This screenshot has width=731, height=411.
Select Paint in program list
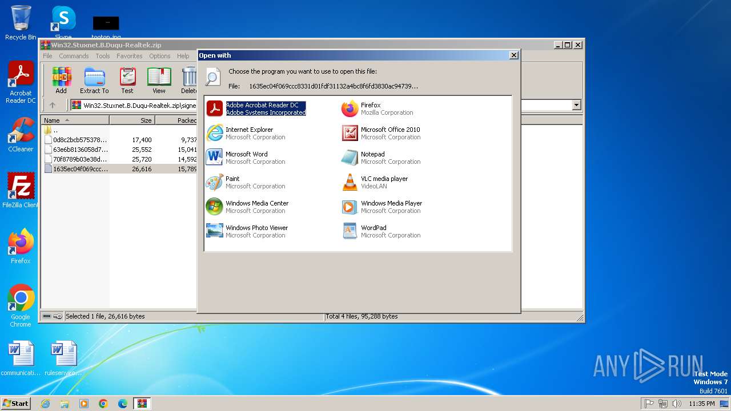point(246,182)
